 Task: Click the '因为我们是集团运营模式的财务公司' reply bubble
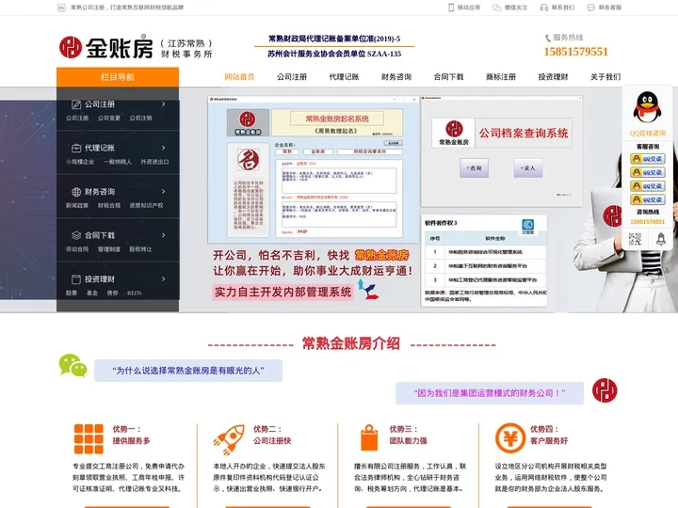coord(490,393)
